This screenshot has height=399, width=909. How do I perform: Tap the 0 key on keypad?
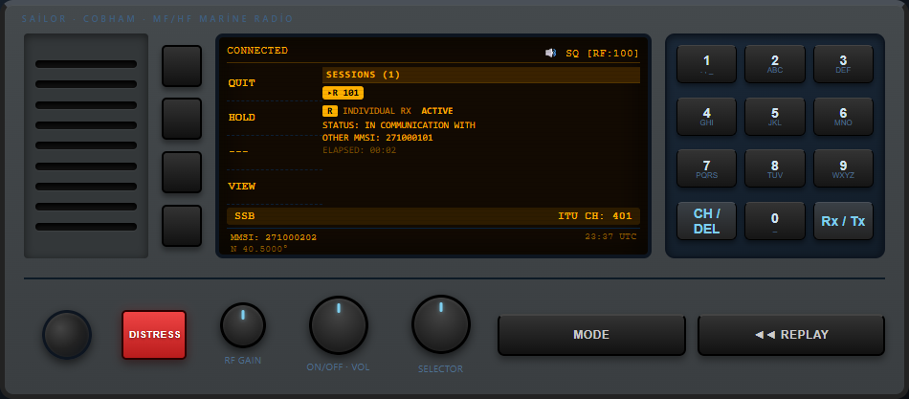pos(774,221)
